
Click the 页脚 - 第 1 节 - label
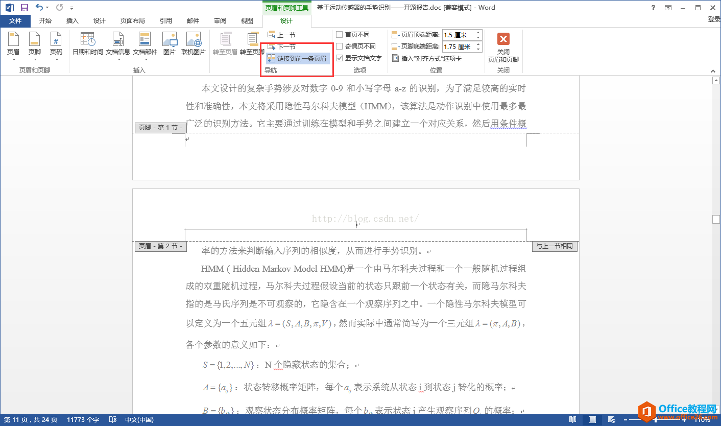[161, 128]
